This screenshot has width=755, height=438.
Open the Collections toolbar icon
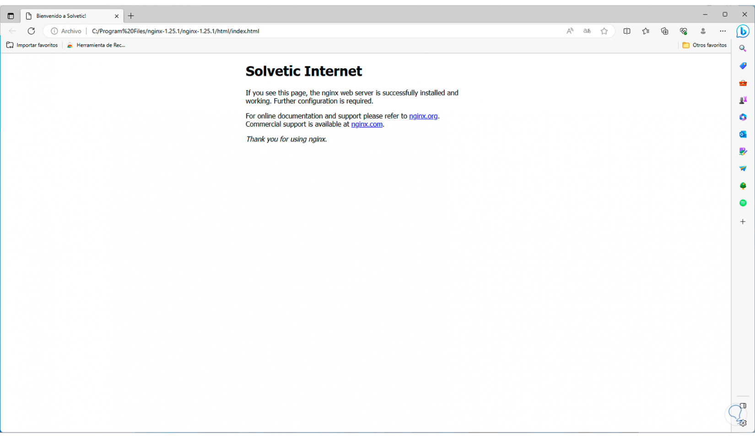(664, 31)
